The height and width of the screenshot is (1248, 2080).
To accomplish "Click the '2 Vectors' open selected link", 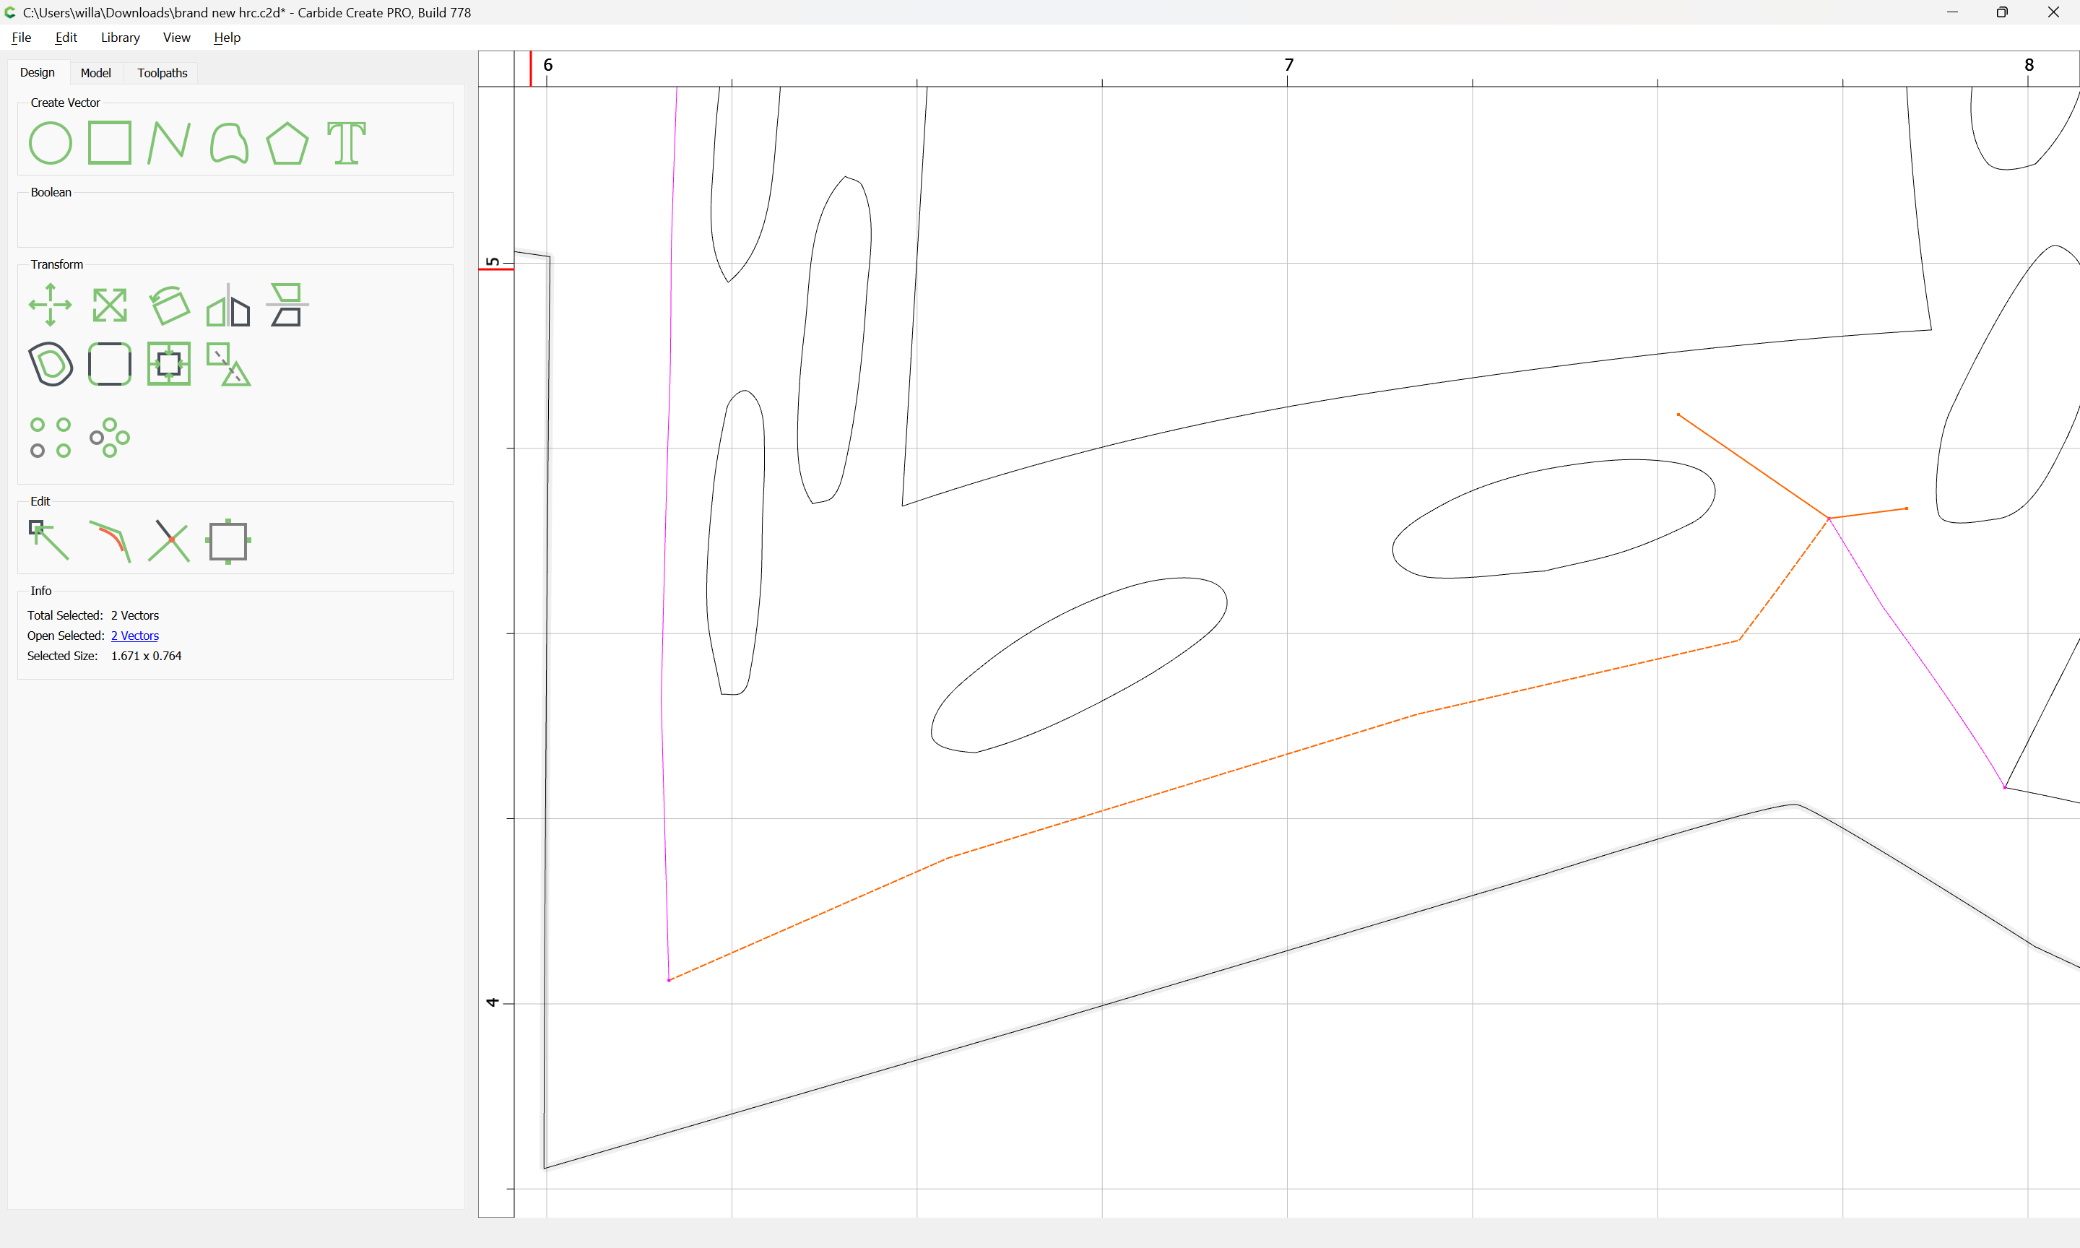I will tap(134, 636).
